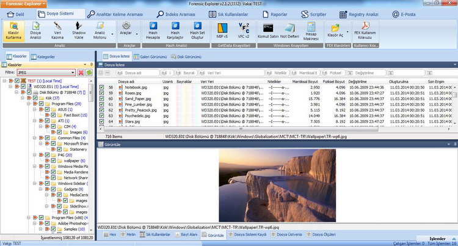This screenshot has width=458, height=246.
Task: Open the Dosya Analizi tool
Action: point(36,31)
